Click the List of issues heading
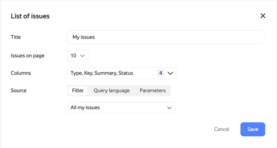Viewport: 277px width, 148px height. pyautogui.click(x=30, y=16)
